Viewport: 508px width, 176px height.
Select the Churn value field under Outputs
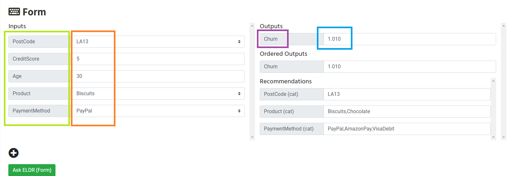pyautogui.click(x=409, y=39)
